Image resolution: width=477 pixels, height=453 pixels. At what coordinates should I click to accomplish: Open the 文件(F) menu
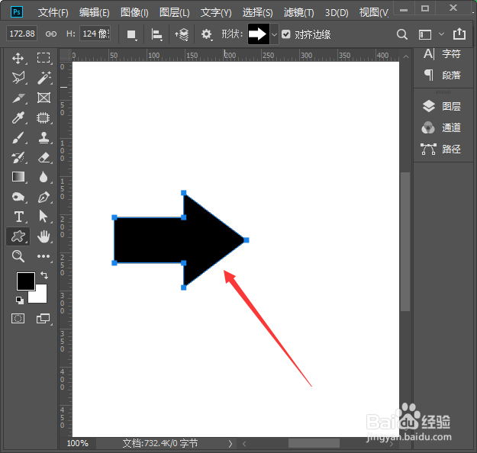53,12
